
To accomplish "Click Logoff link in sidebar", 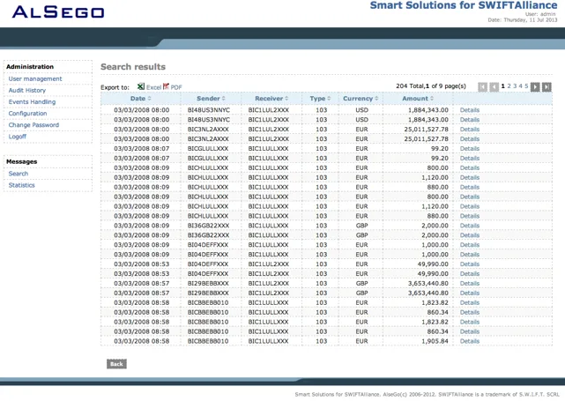I will pos(18,137).
